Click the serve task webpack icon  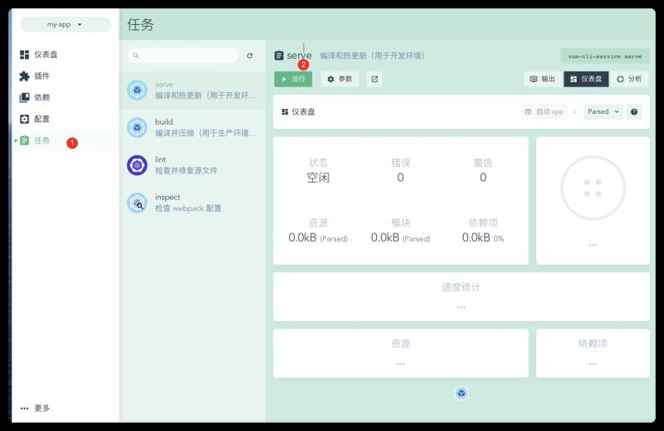coord(137,90)
